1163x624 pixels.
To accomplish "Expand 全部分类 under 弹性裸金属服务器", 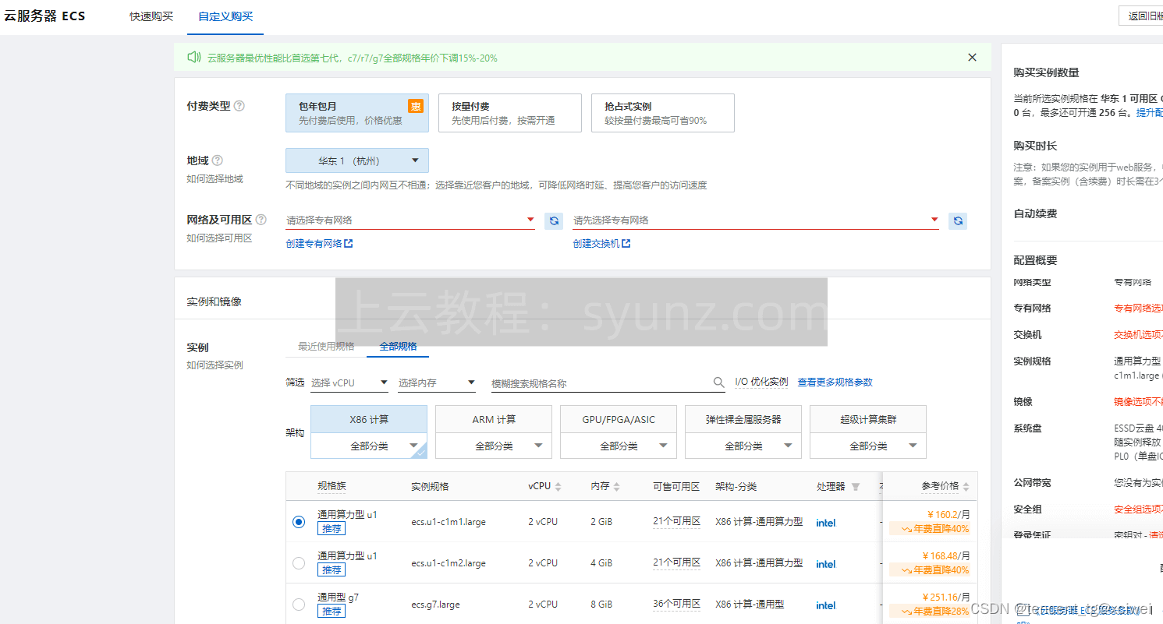I will [743, 446].
